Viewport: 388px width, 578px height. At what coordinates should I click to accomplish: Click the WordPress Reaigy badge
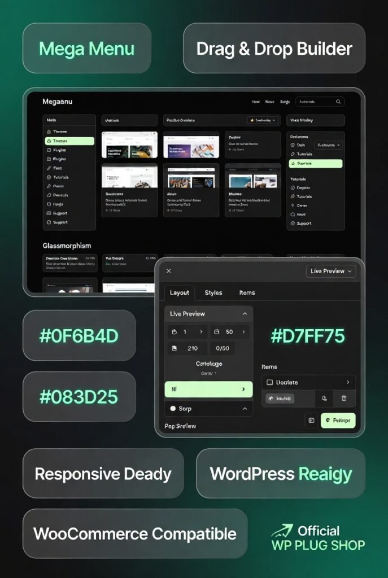click(x=281, y=474)
